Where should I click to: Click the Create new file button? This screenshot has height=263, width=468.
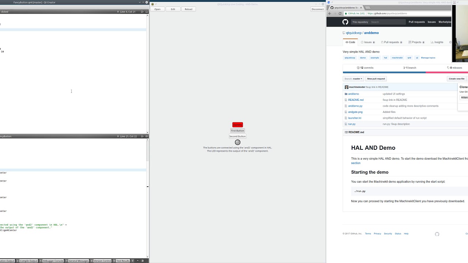coord(457,79)
